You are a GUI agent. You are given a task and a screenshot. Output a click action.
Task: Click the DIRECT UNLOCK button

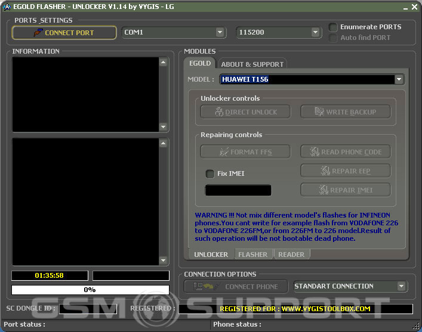245,112
